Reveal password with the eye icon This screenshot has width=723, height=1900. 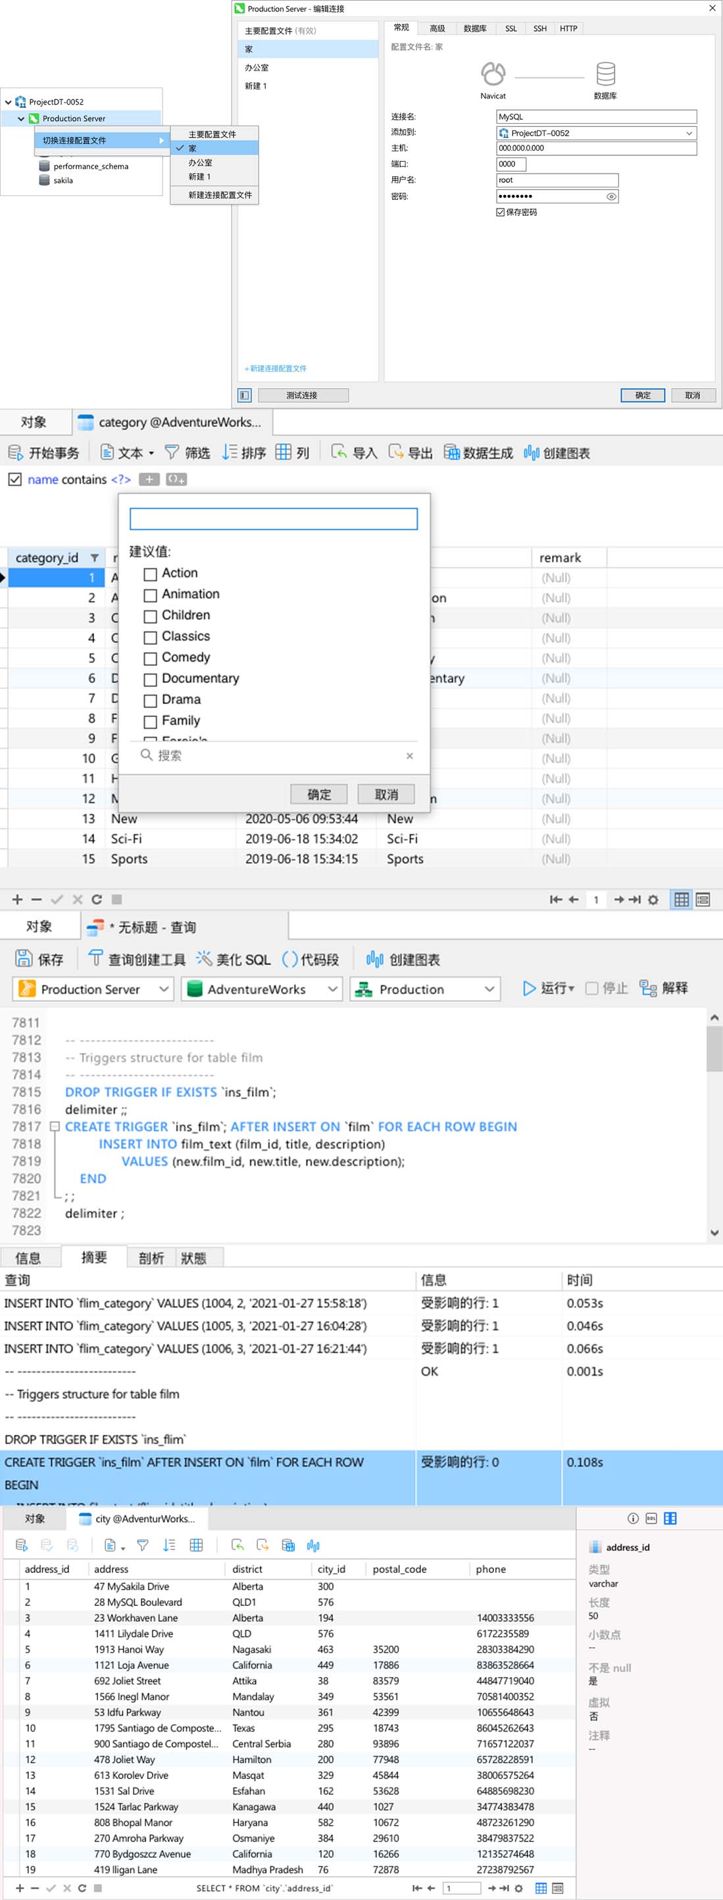click(x=611, y=197)
